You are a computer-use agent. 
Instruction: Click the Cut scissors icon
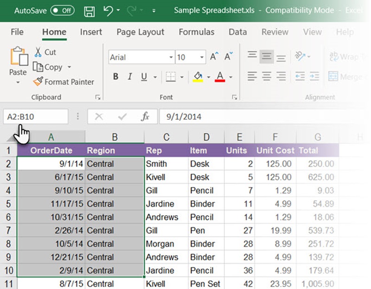point(39,52)
